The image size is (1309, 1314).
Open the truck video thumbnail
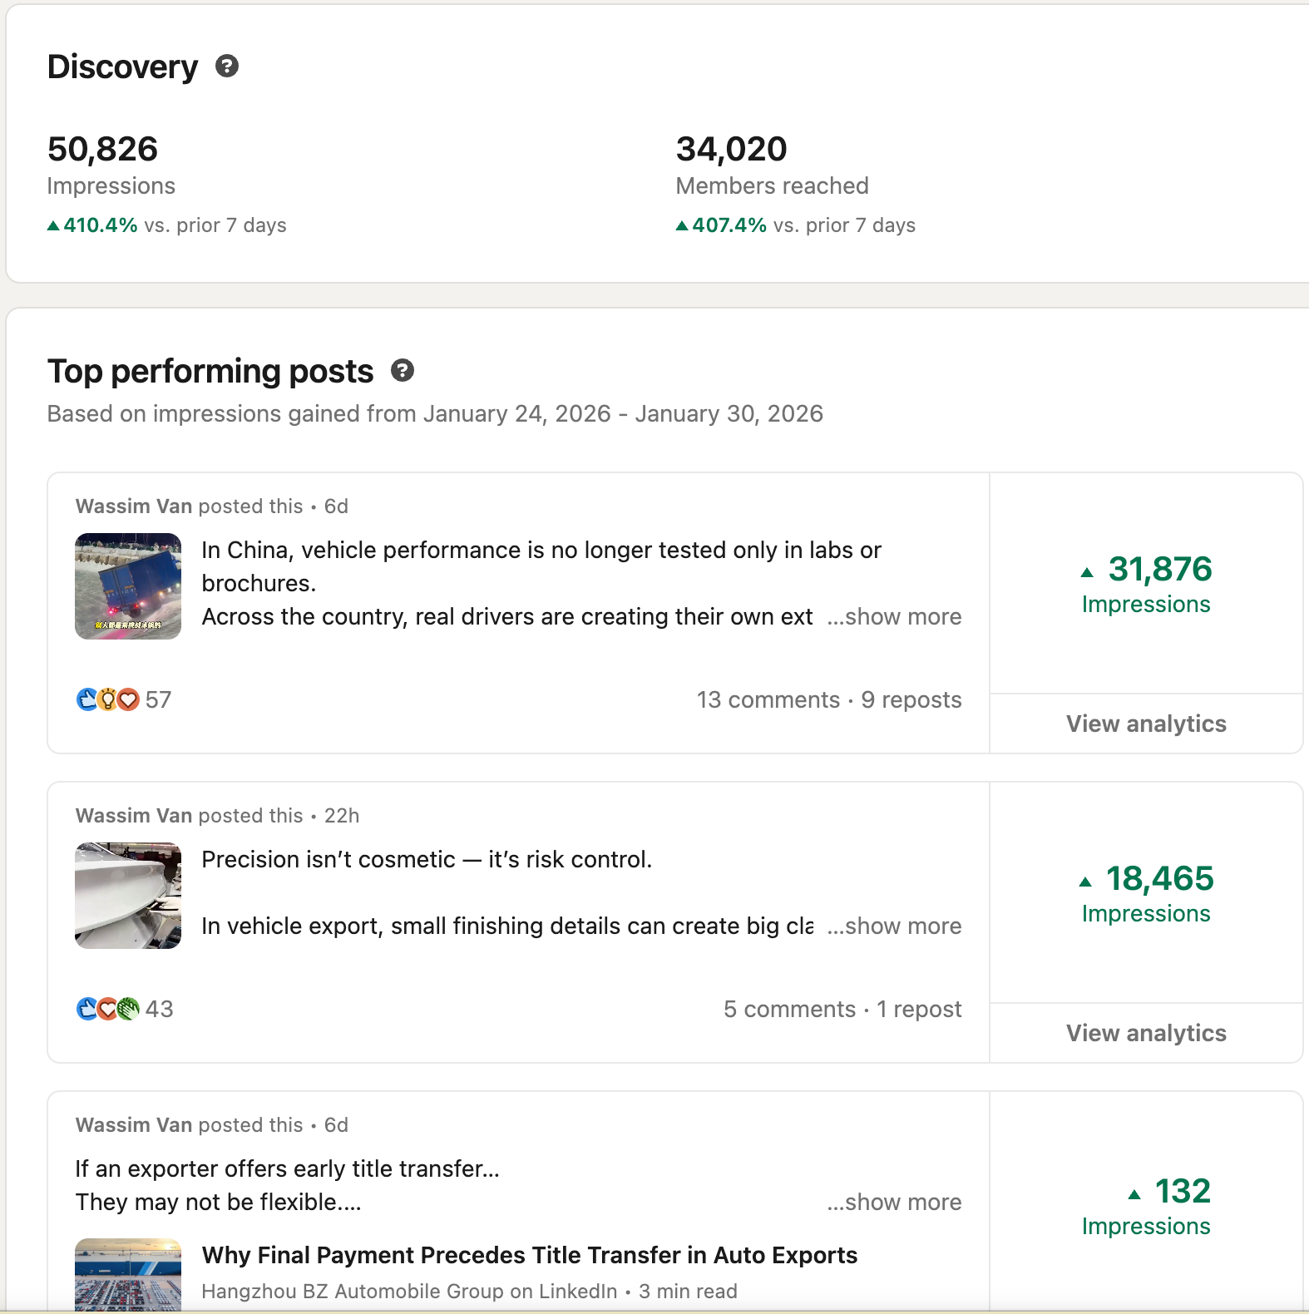pyautogui.click(x=128, y=586)
